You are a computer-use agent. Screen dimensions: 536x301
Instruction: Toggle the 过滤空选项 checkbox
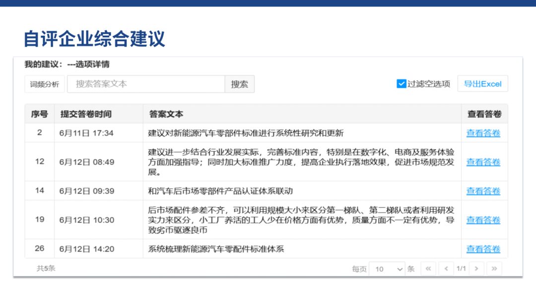402,84
